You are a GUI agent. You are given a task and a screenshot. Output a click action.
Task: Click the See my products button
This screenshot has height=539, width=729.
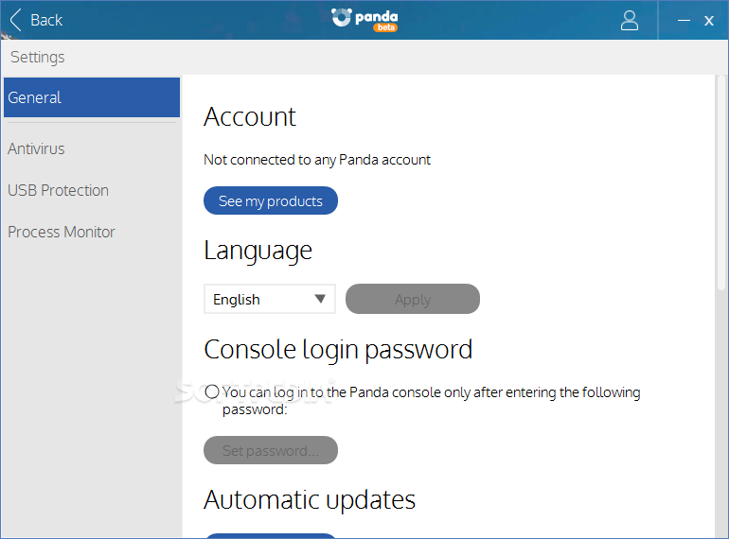click(x=271, y=200)
